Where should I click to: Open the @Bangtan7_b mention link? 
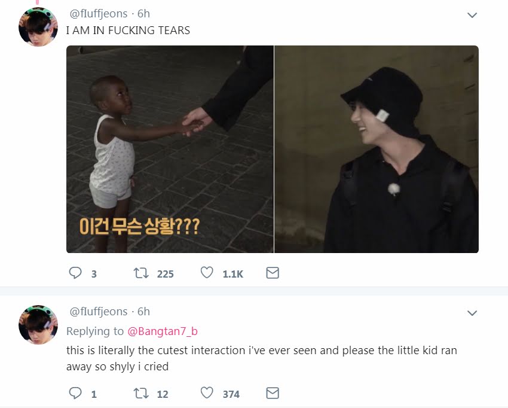163,331
